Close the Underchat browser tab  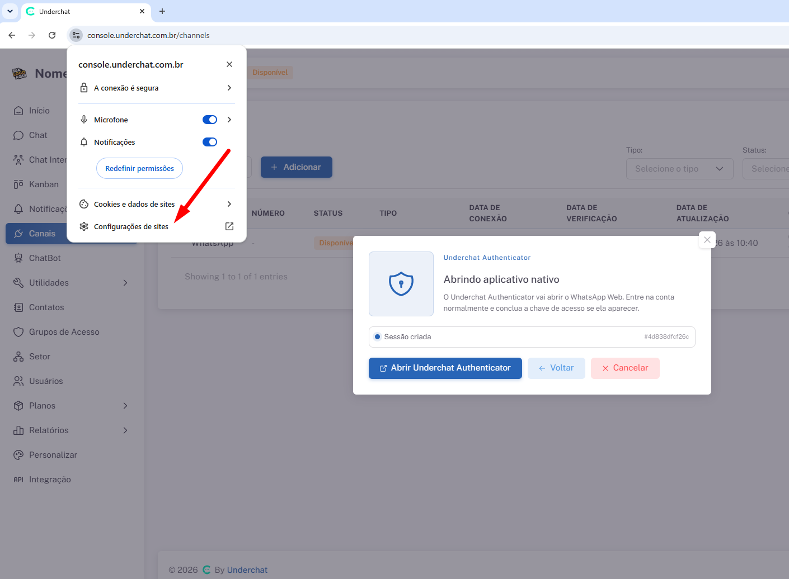142,11
